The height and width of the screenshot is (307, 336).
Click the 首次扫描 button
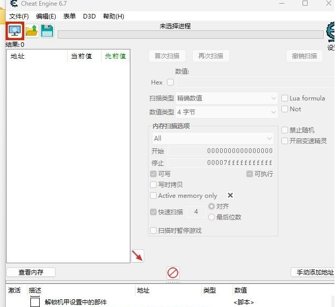[167, 56]
